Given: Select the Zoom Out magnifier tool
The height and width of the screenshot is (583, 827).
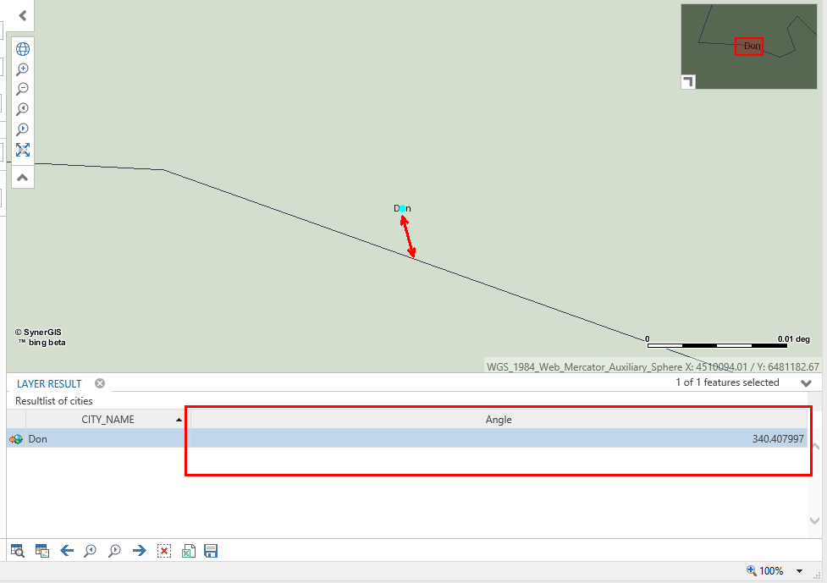Looking at the screenshot, I should coord(22,89).
